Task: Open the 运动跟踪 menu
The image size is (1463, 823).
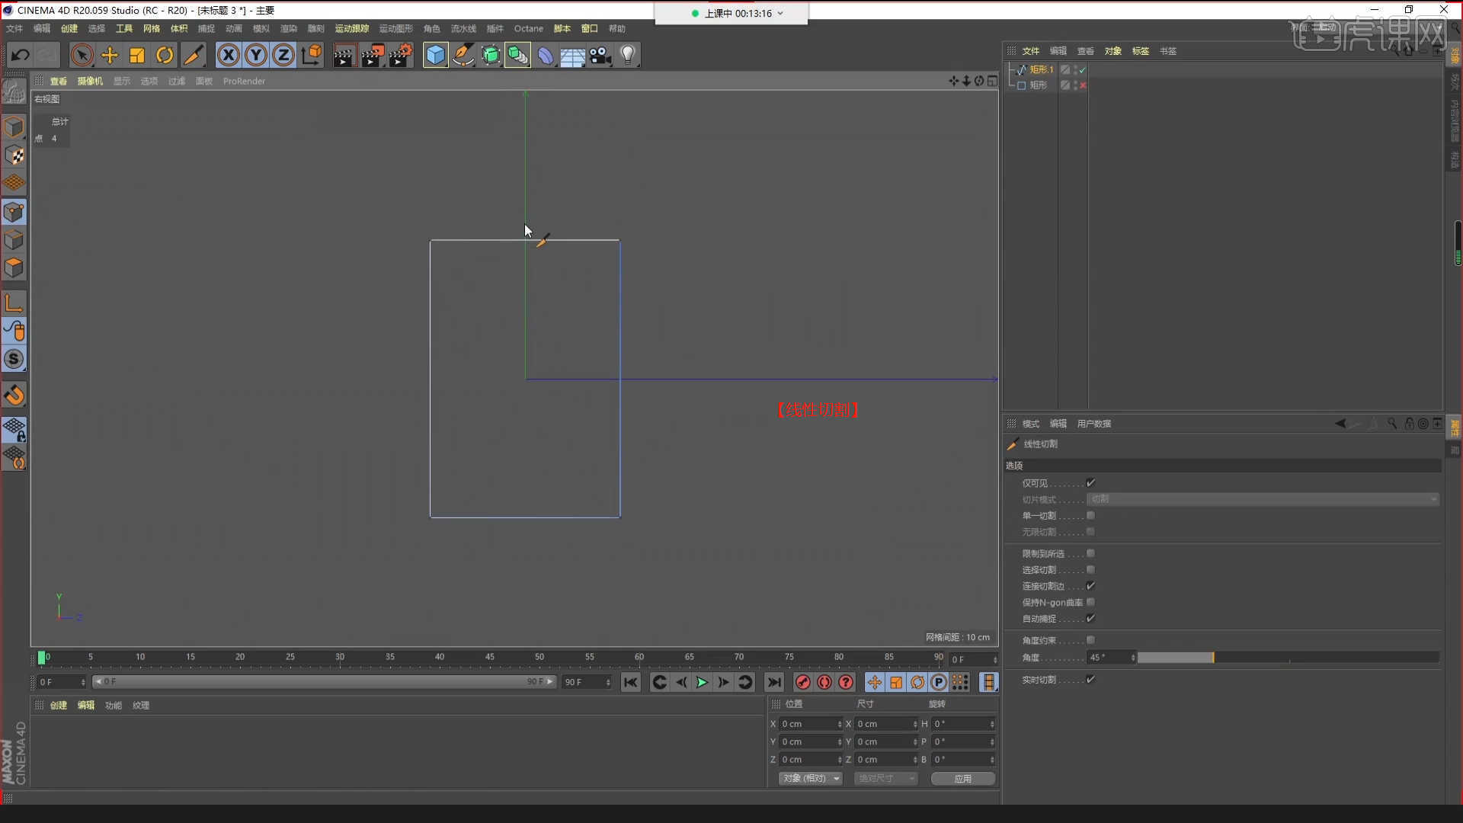Action: (352, 29)
